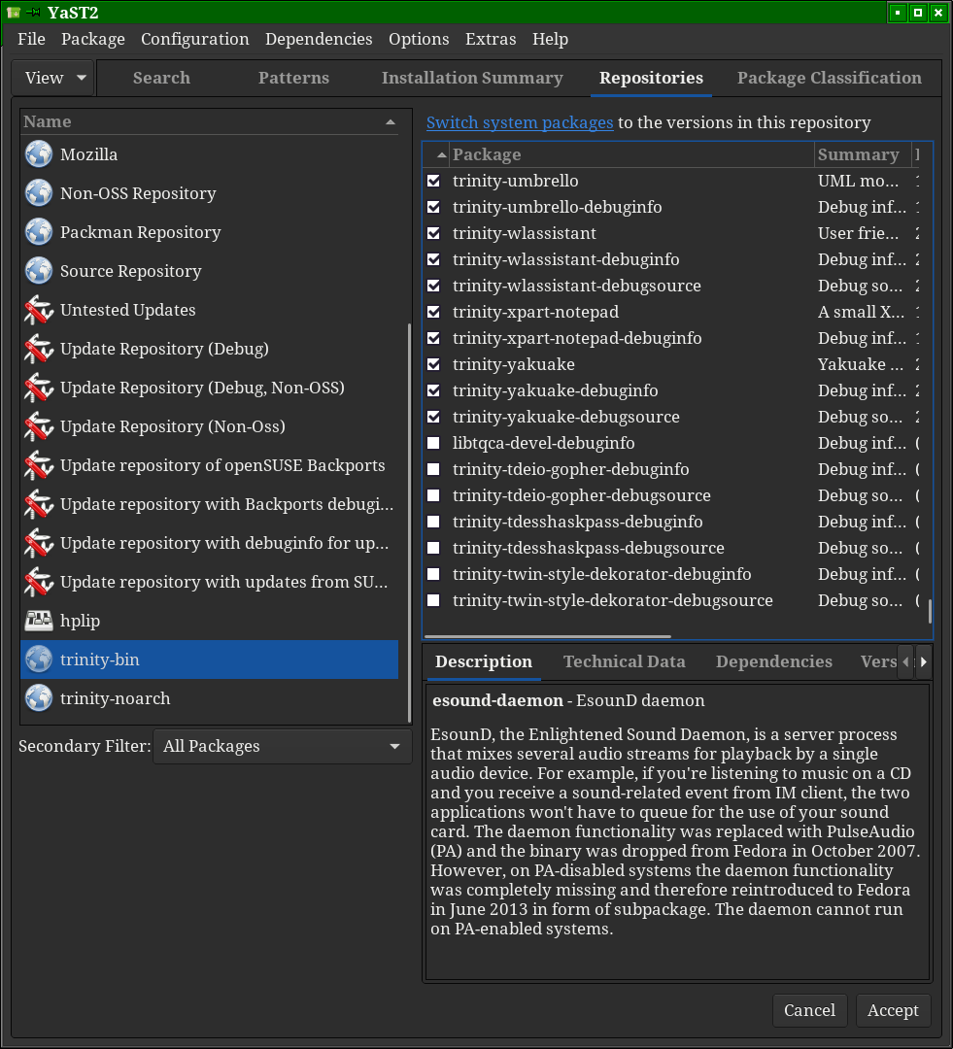The image size is (953, 1049).
Task: Click the 'updates from SU...' repository icon
Action: 39,582
